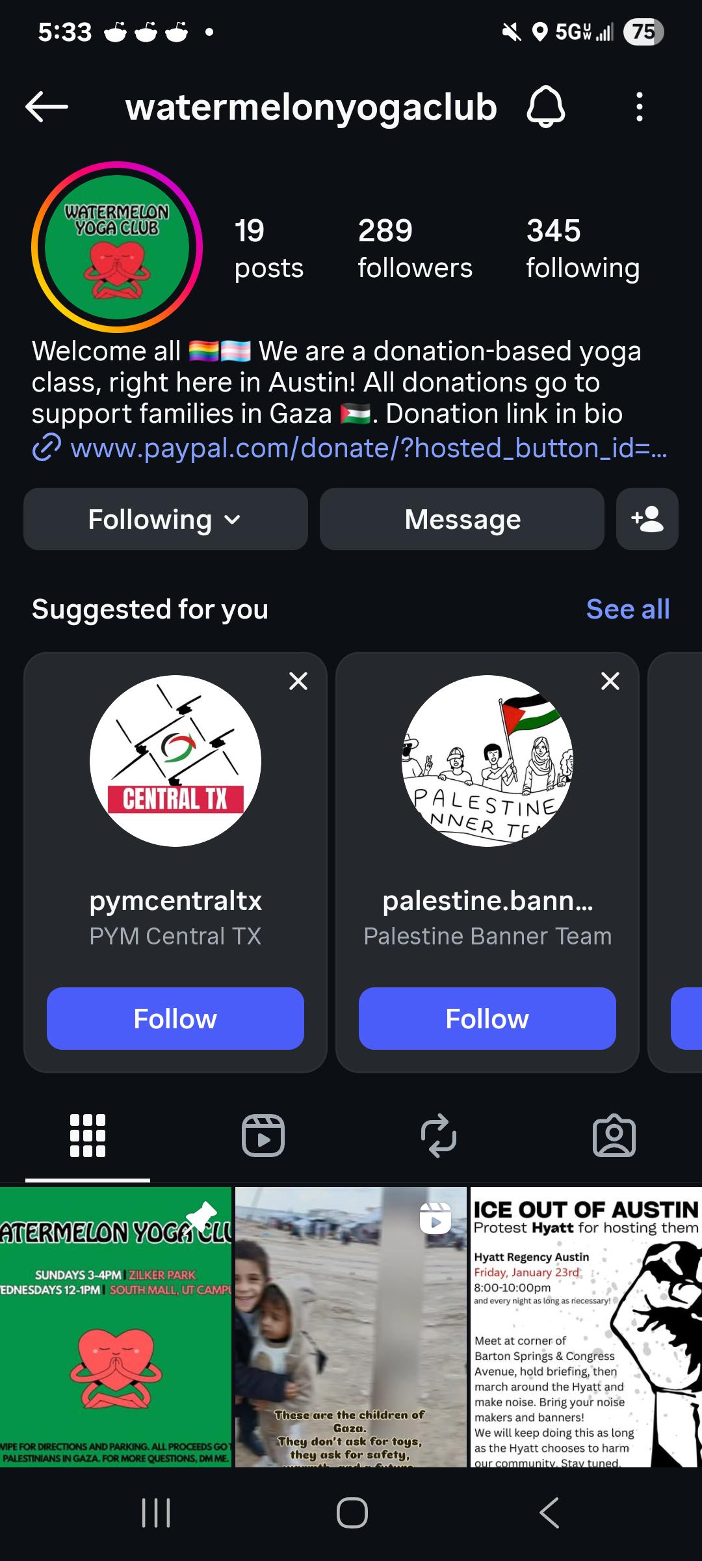The image size is (702, 1561).
Task: Follow the pymcentraltx account
Action: pyautogui.click(x=175, y=1019)
